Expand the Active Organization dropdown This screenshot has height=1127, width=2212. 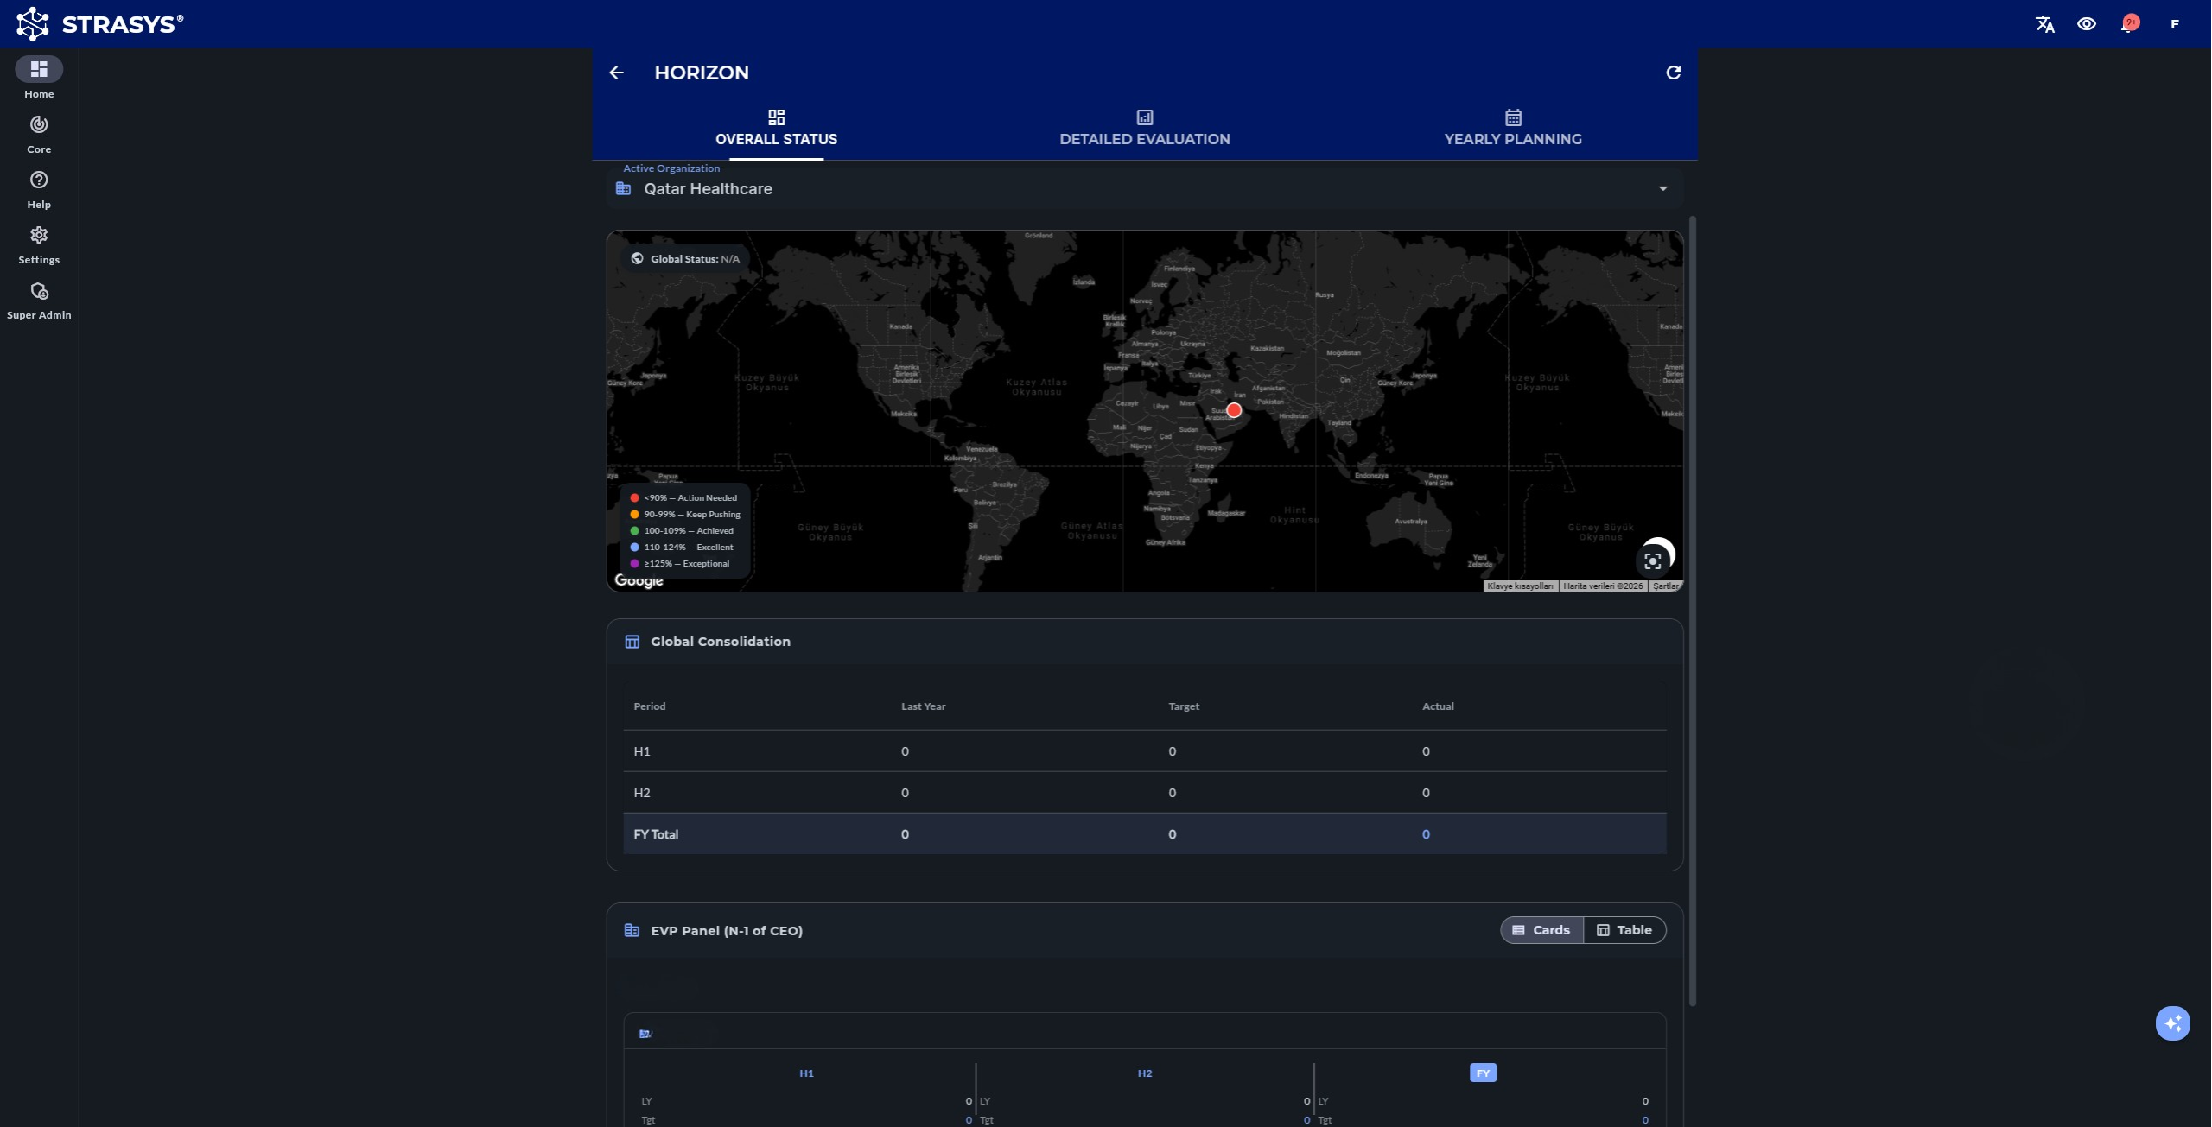(1662, 188)
